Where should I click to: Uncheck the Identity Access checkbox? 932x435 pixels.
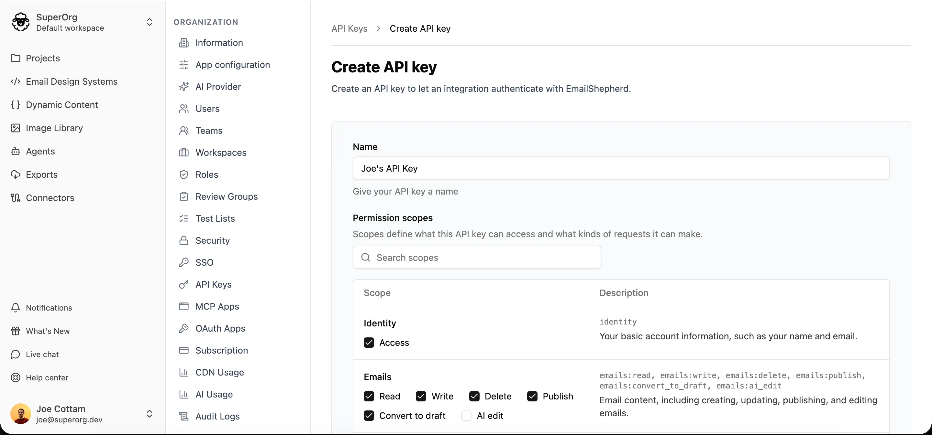tap(369, 343)
